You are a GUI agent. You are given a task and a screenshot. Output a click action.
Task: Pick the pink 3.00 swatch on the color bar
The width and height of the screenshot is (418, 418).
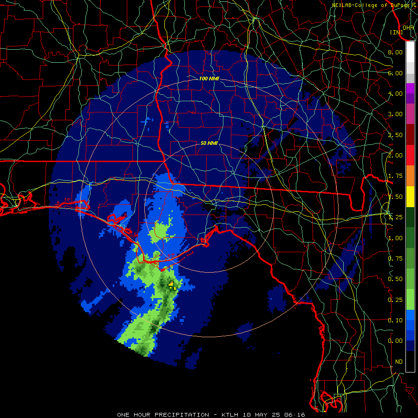coord(410,114)
